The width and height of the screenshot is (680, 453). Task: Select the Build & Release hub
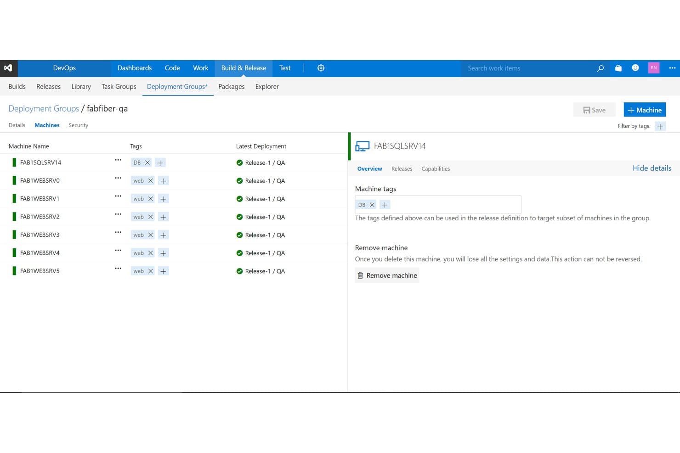point(244,68)
